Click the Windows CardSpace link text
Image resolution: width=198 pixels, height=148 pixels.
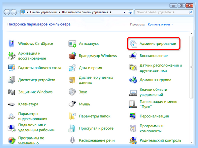(36, 43)
